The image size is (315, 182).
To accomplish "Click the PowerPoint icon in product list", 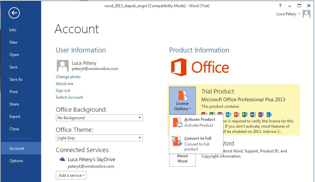I will tap(237, 115).
